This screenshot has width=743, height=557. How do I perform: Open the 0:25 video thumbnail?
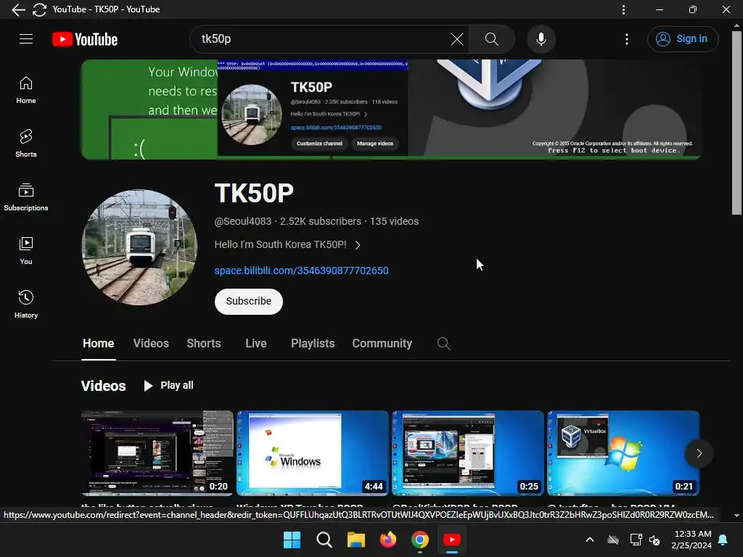pos(468,453)
